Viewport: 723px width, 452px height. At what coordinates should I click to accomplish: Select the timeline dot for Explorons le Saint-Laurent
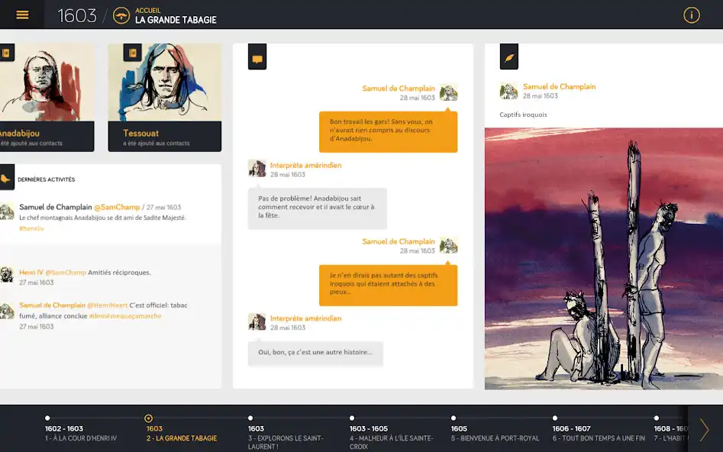pyautogui.click(x=250, y=418)
